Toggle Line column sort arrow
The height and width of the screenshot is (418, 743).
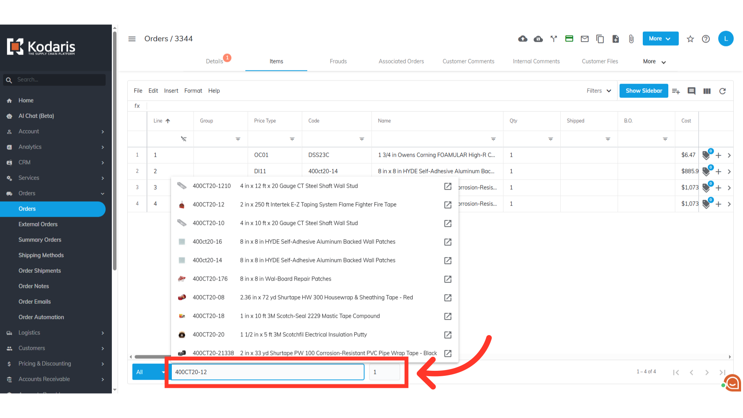pos(168,121)
